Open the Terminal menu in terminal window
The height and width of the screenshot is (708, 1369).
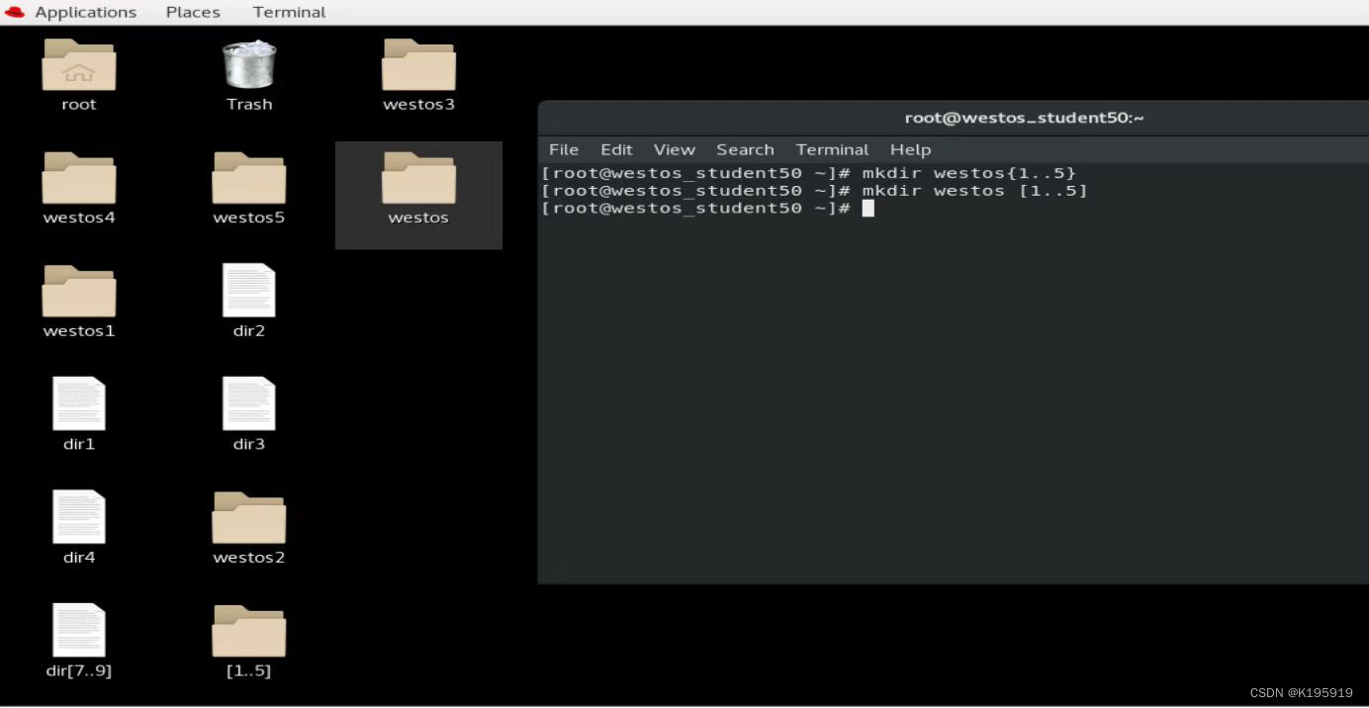pos(832,149)
